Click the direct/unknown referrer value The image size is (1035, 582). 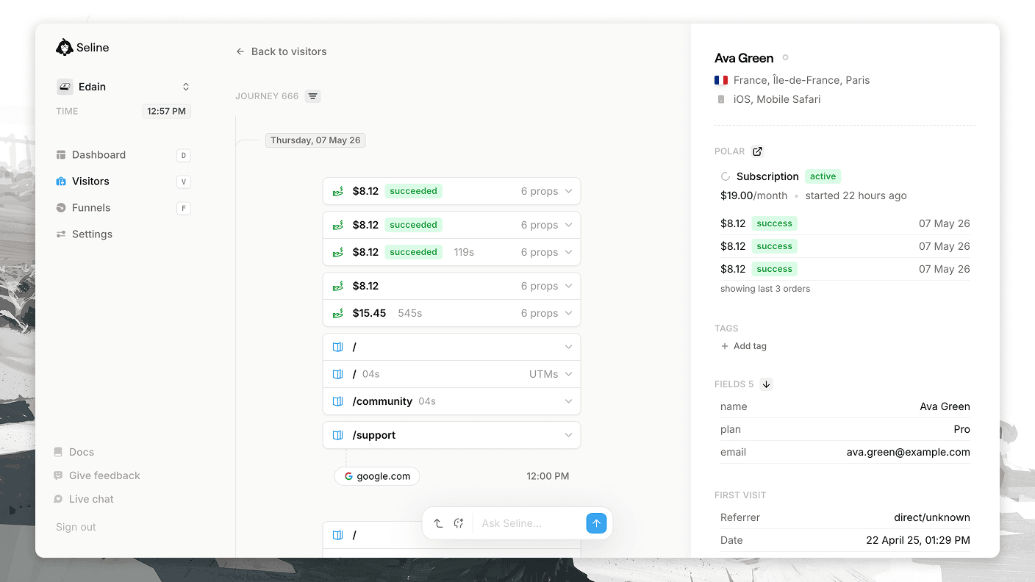pos(931,517)
